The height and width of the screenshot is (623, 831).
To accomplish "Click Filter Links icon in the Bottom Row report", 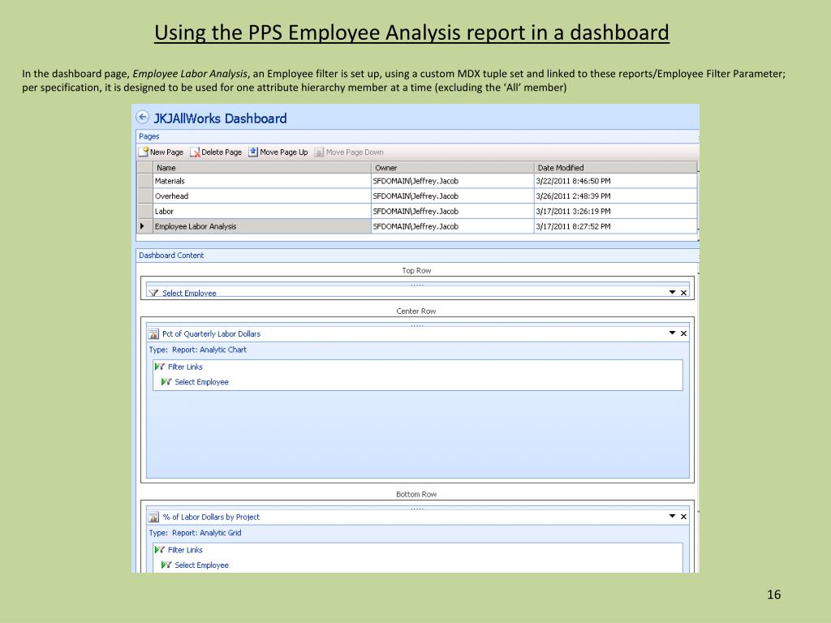I will click(160, 549).
